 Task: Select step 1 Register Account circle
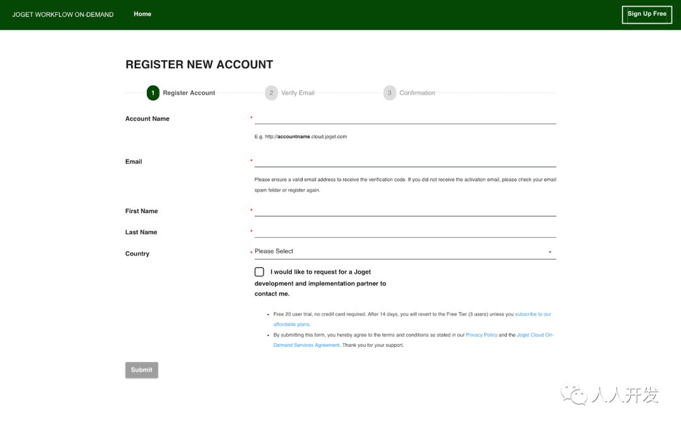click(153, 93)
